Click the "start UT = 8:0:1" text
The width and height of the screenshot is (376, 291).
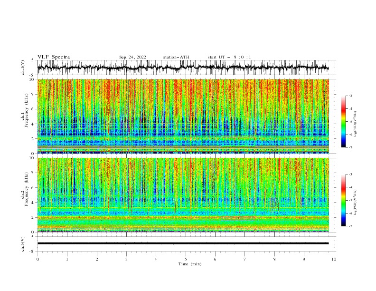(x=229, y=57)
